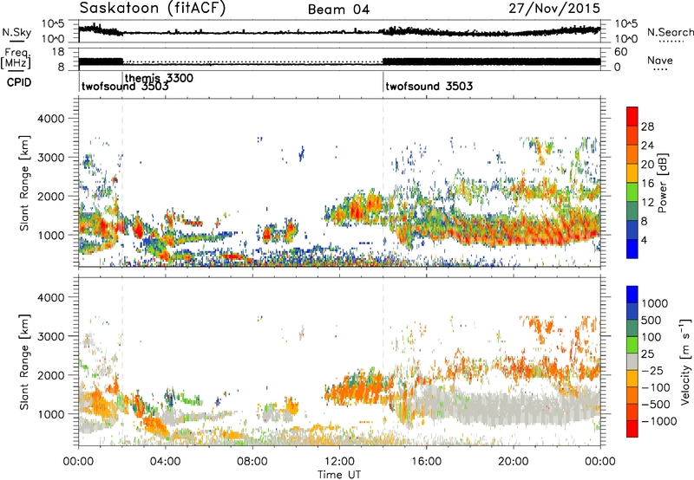694x480 pixels.
Task: Click the 08:00 time tick label
Action: click(x=252, y=462)
